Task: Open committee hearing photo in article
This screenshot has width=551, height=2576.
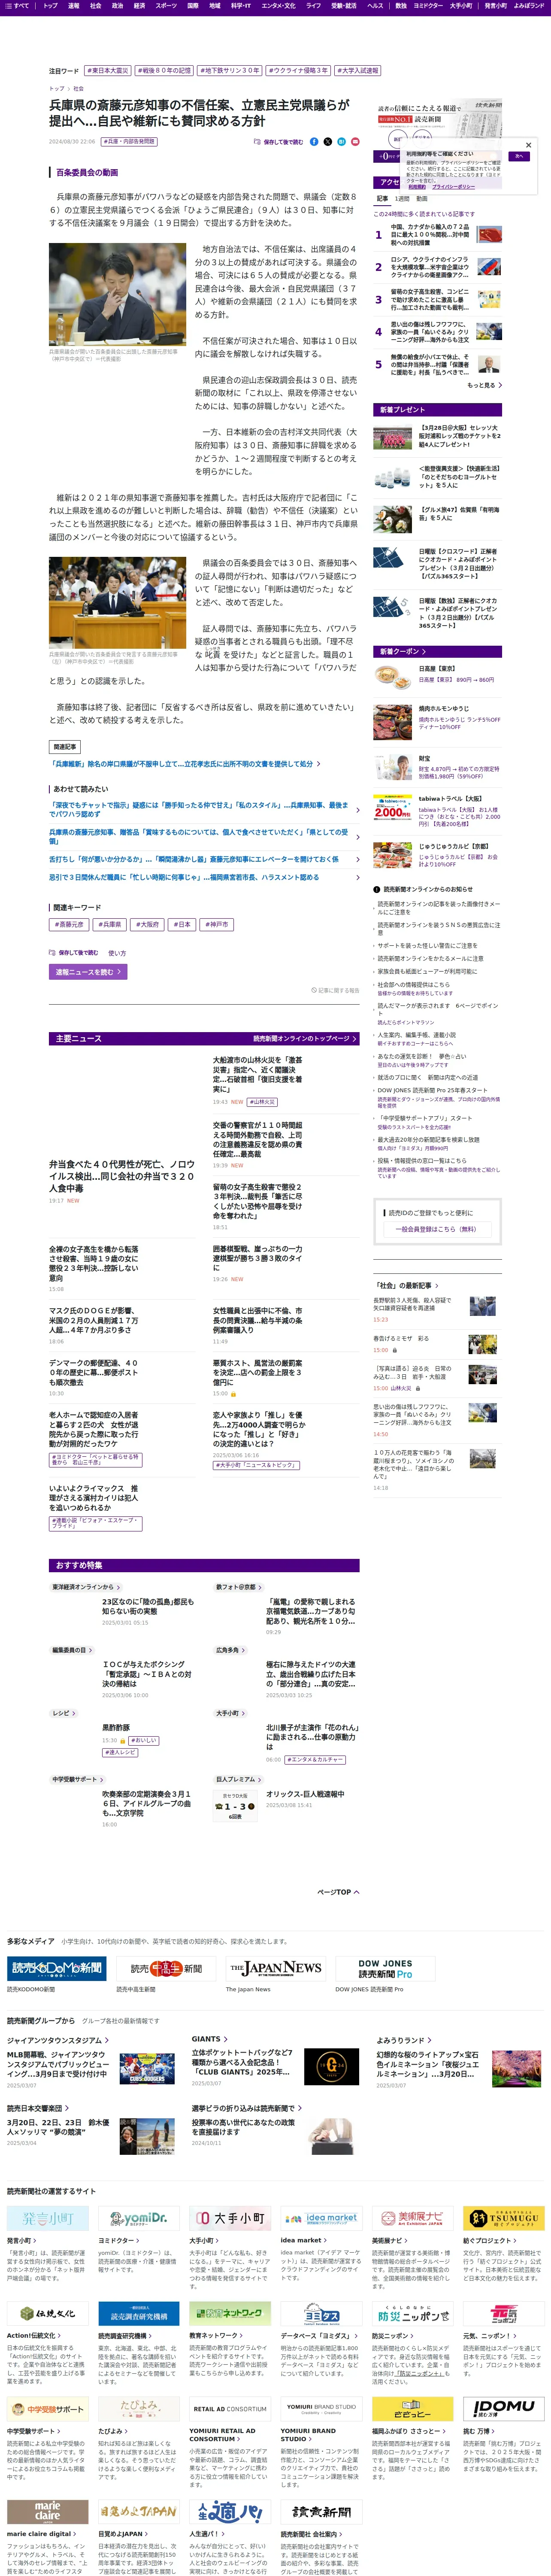Action: click(117, 603)
